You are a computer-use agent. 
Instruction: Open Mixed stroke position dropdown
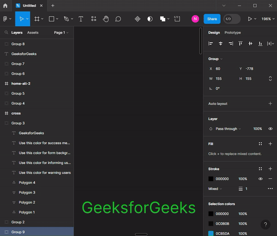tap(215, 189)
